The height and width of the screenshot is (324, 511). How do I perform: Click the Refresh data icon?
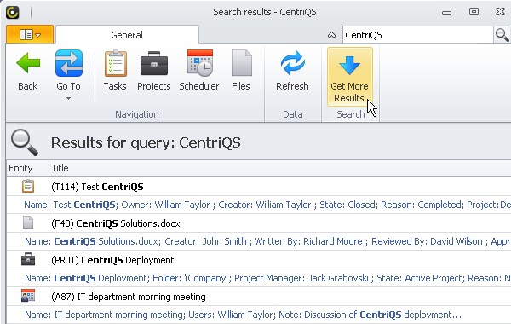coord(292,63)
